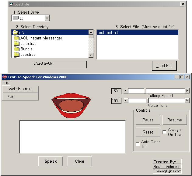192x176 pixels.
Task: Click the Talking Speed slider thumb
Action: (145, 91)
